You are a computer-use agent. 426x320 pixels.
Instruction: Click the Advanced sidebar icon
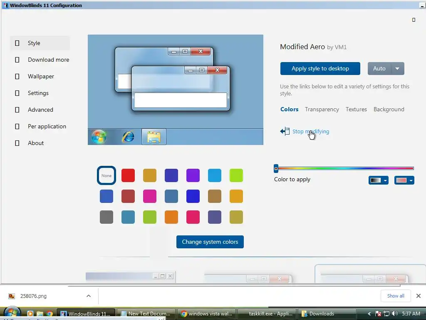click(x=17, y=110)
